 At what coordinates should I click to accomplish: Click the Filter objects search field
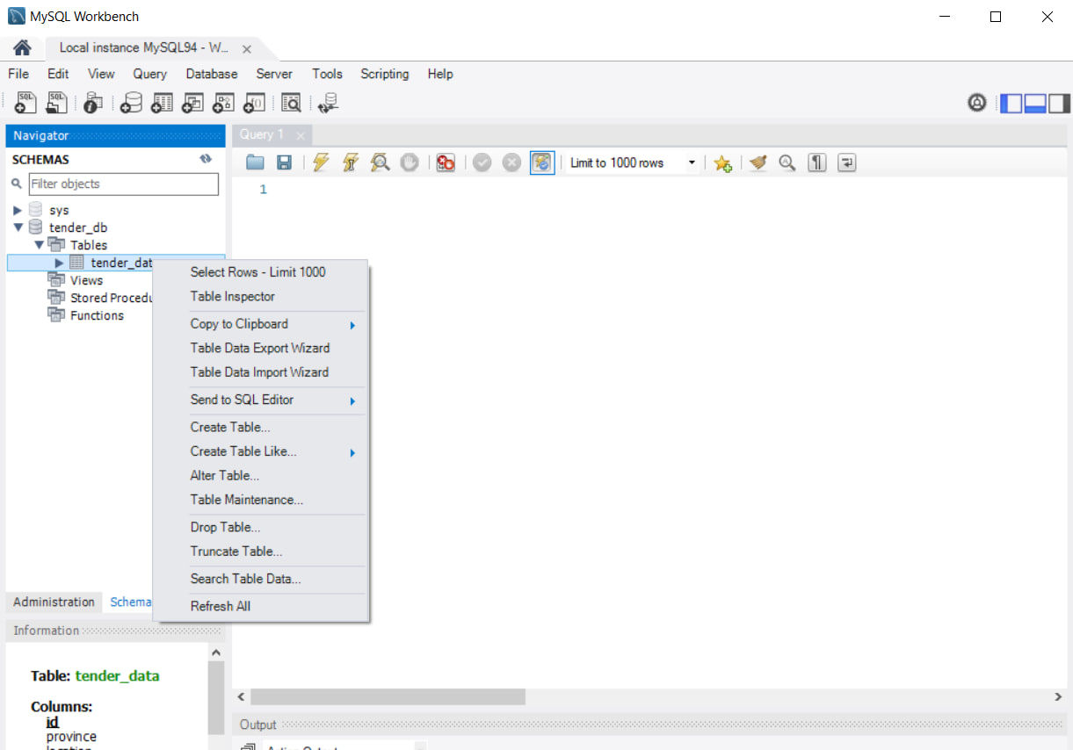(123, 184)
